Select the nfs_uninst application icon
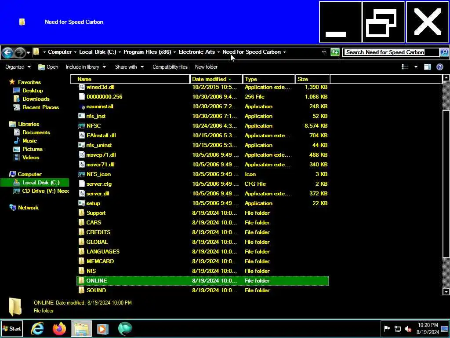The height and width of the screenshot is (338, 450). pyautogui.click(x=82, y=145)
